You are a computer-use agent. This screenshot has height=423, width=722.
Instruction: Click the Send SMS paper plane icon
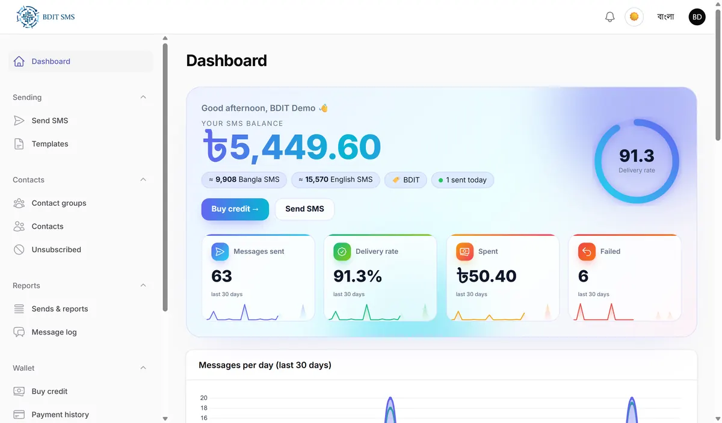[x=19, y=120]
